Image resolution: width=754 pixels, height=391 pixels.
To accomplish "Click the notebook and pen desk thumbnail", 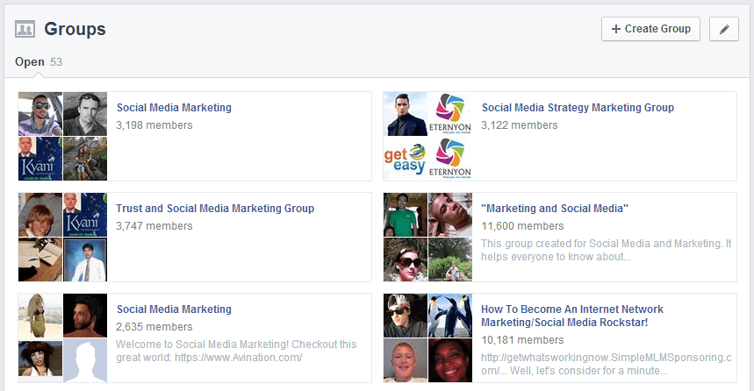I will [x=40, y=259].
